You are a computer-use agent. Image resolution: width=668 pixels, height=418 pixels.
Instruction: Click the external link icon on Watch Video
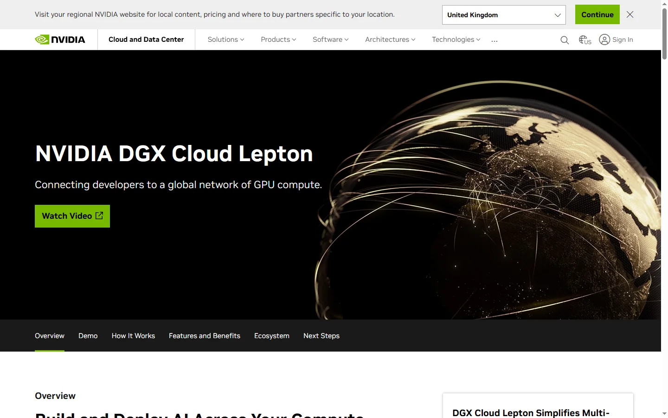tap(99, 216)
